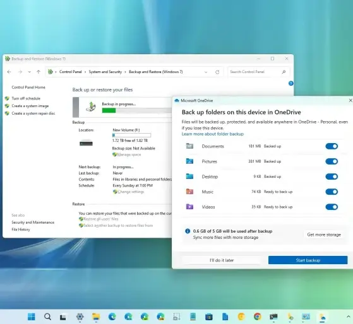Click Get more storage button
Image resolution: width=353 pixels, height=324 pixels.
324,234
